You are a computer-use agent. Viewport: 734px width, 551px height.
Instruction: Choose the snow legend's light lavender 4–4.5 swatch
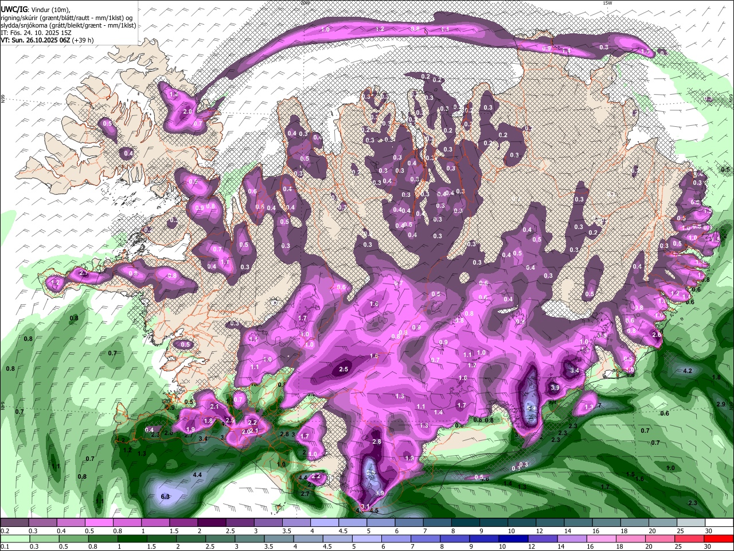pos(324,523)
